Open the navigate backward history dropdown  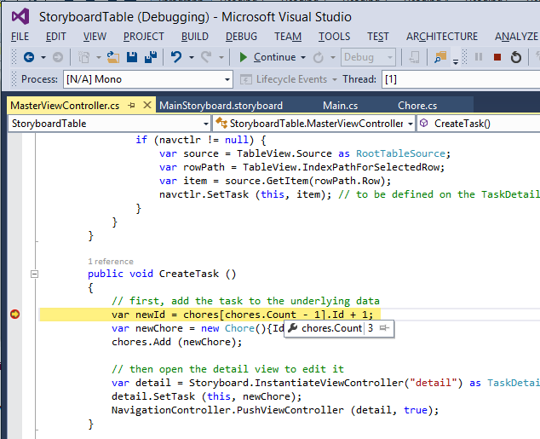click(x=43, y=57)
